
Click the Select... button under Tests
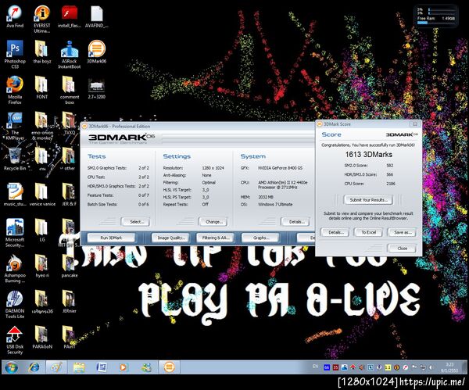(135, 222)
